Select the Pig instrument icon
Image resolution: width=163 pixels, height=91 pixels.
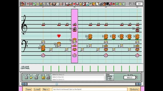54,4
